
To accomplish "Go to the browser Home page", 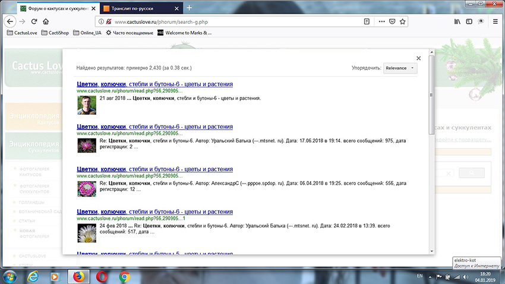I will 46,21.
